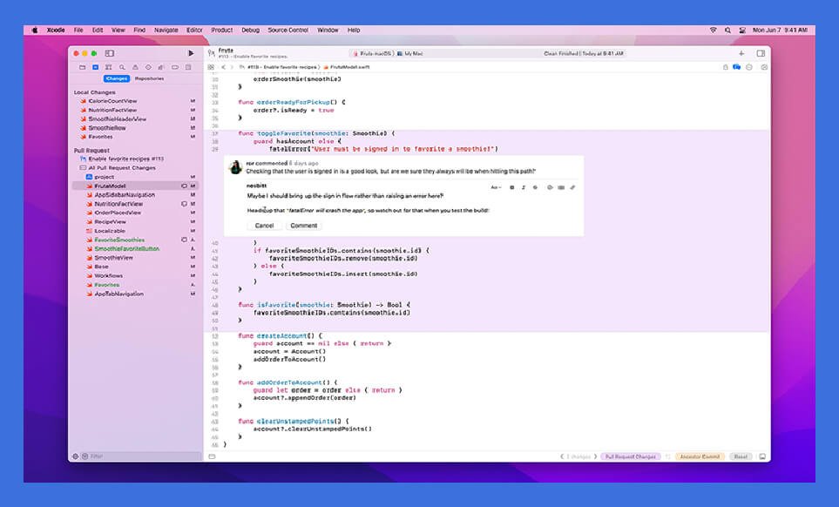Switch to the Repositories tab

(150, 78)
